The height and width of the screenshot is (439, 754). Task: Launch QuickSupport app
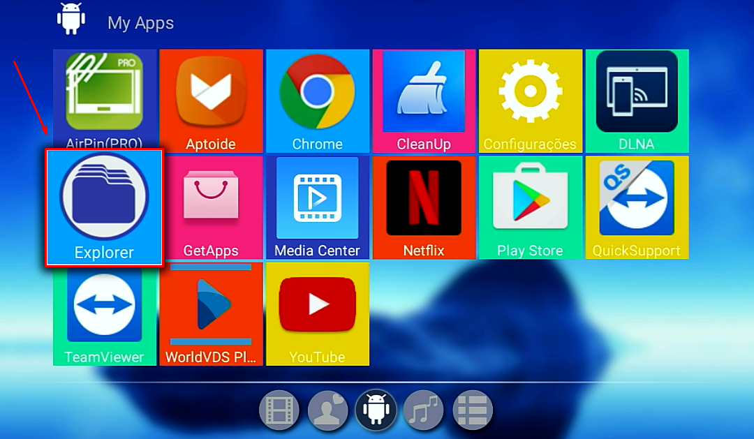point(637,207)
